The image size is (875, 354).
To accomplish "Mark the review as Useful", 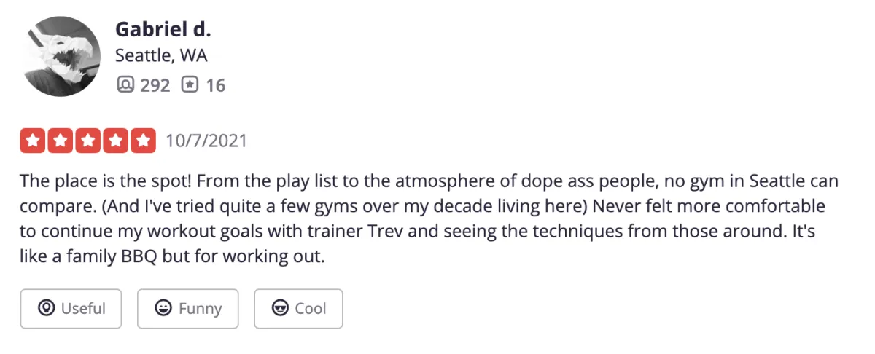I will coord(71,309).
